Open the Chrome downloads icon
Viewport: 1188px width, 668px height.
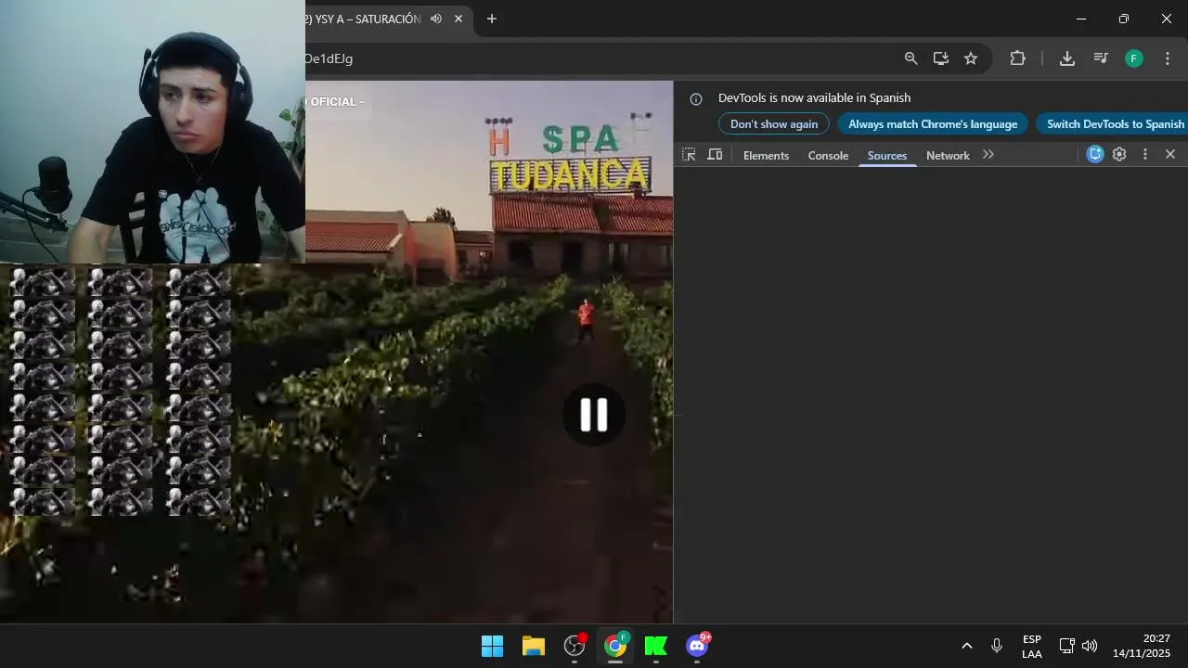coord(1067,58)
